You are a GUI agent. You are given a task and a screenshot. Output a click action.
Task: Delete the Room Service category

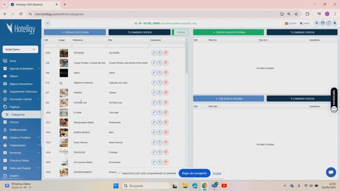coord(166,142)
